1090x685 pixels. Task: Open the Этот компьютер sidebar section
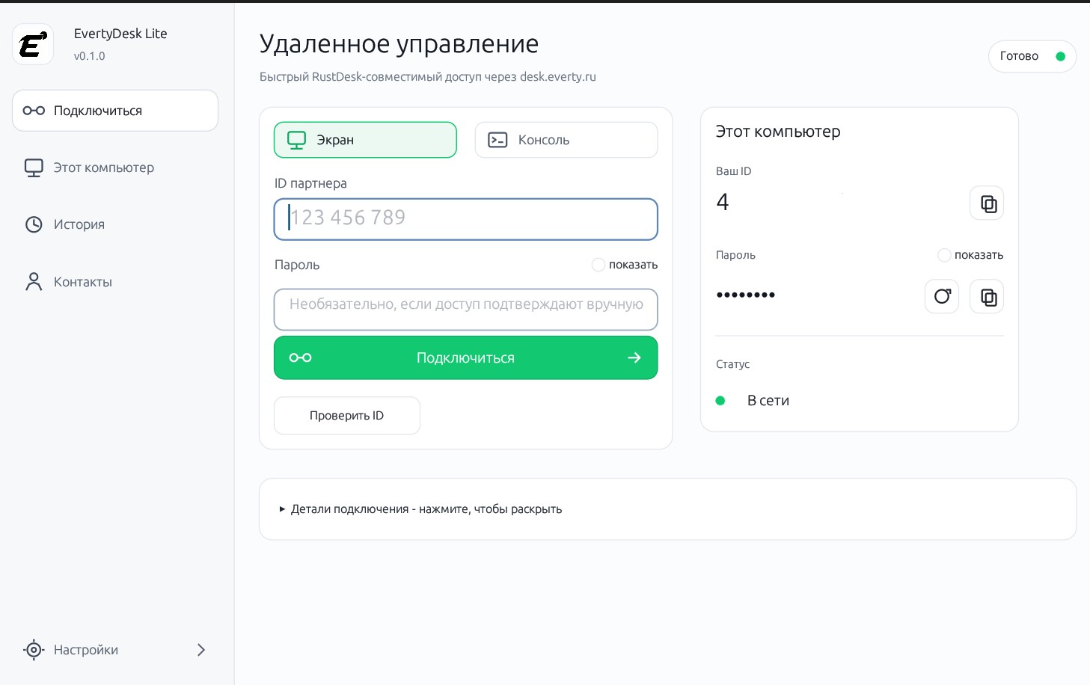[115, 168]
